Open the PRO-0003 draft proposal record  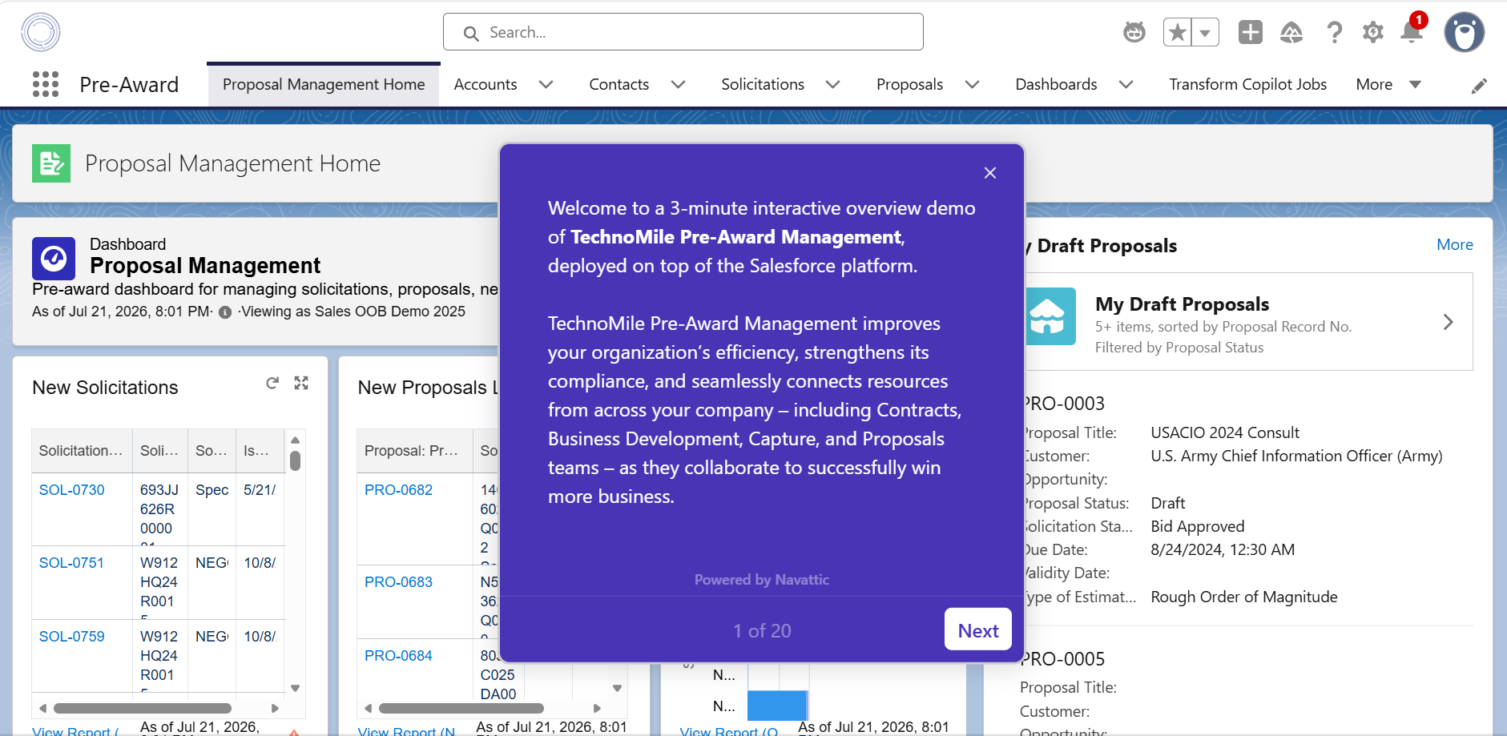tap(1065, 404)
